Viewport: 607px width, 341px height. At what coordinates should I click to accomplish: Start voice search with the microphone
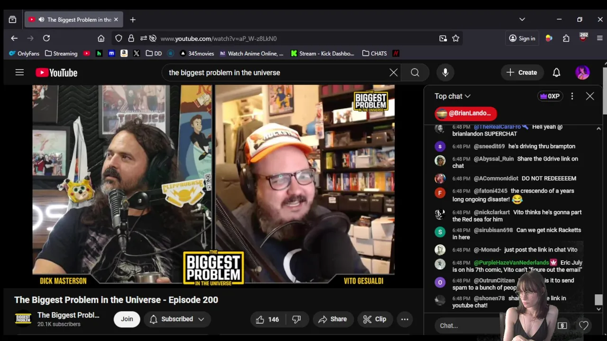(445, 72)
